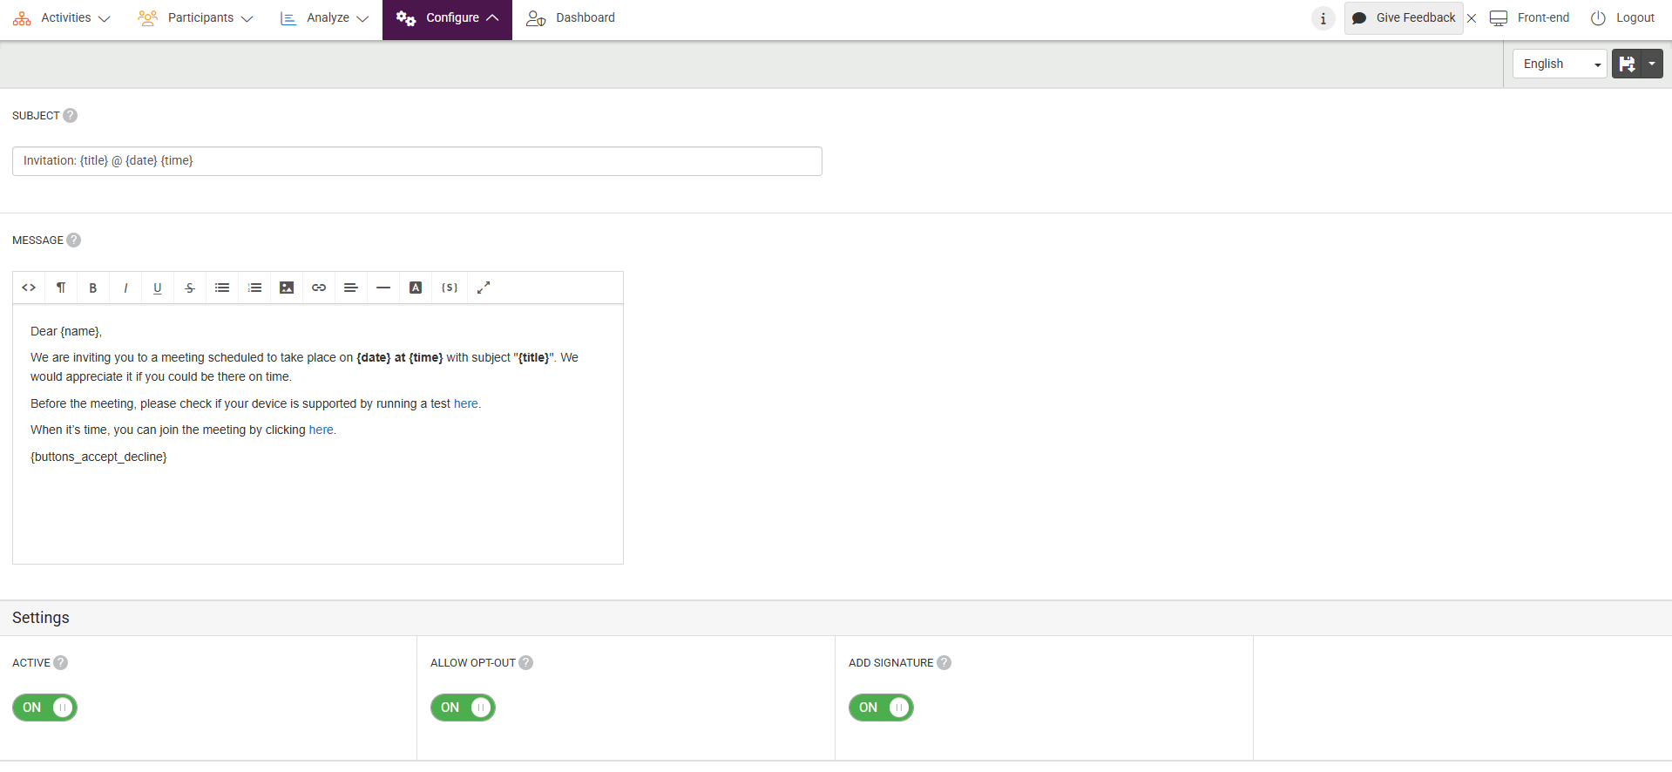This screenshot has width=1672, height=772.
Task: Click the insert link icon
Action: pyautogui.click(x=319, y=288)
